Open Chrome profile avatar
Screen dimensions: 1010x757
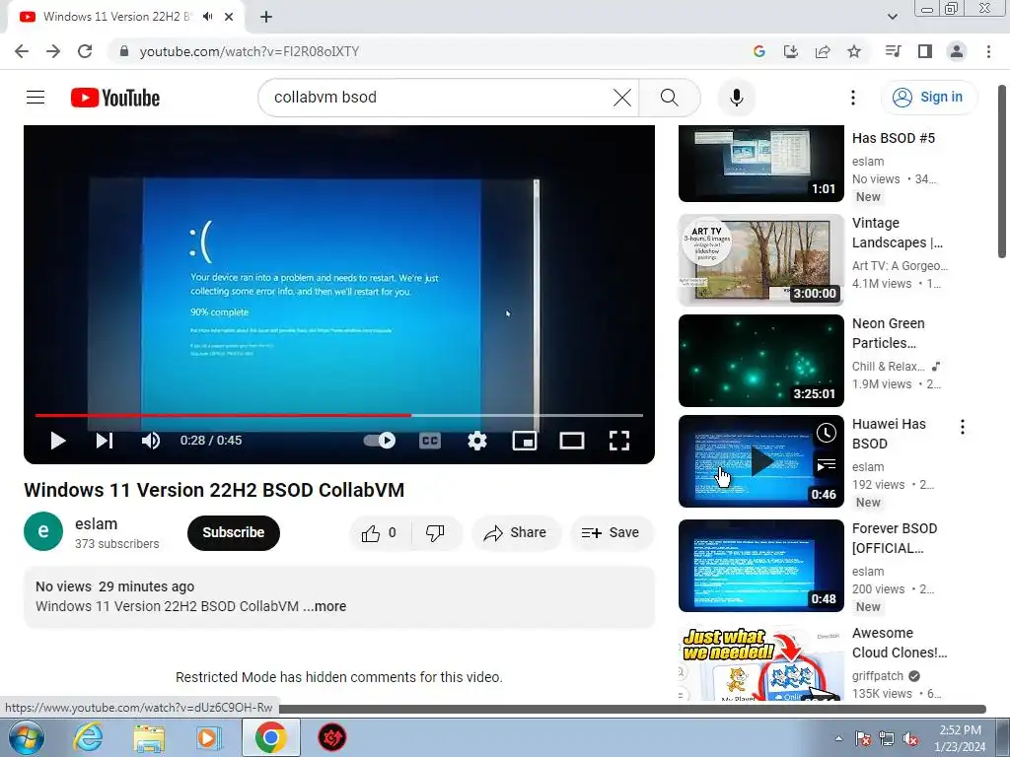[957, 51]
